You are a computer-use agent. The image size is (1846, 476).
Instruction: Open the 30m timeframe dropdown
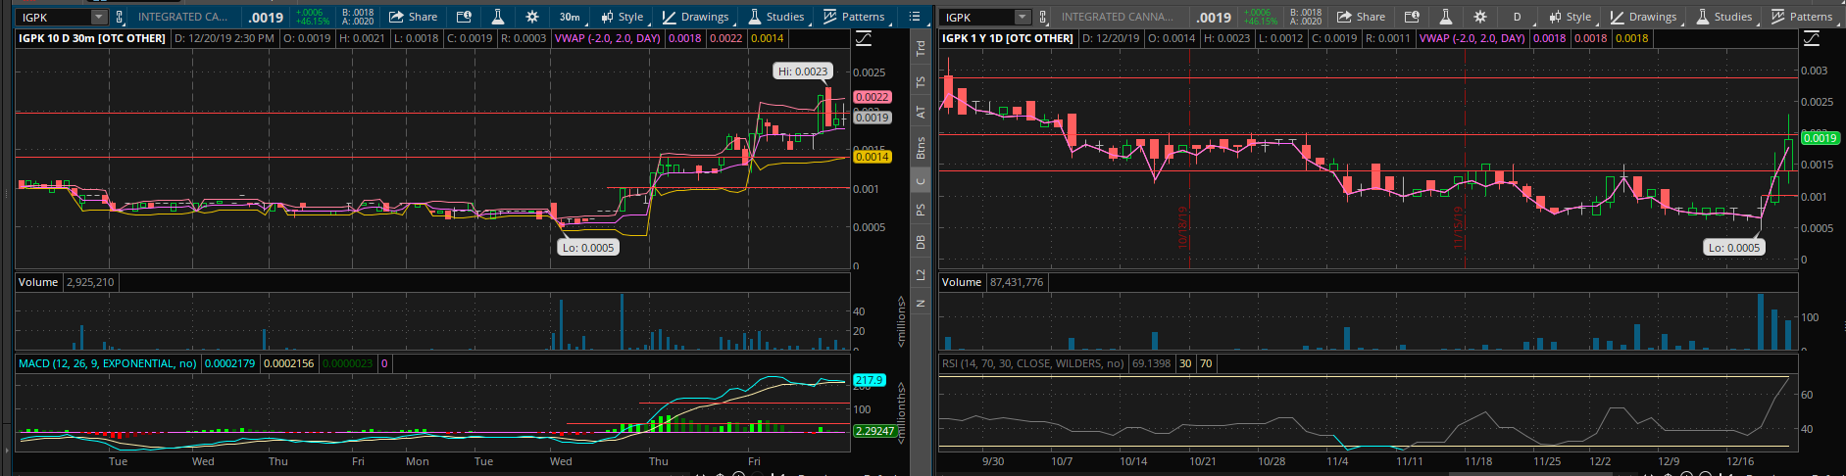[x=570, y=17]
